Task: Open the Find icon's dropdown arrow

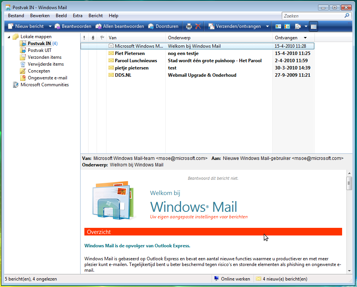Action: tap(306, 26)
